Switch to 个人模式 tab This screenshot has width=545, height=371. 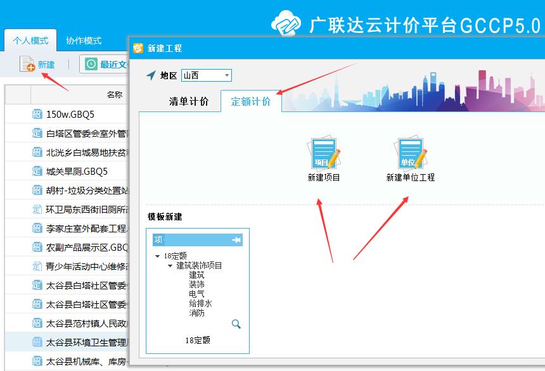tap(30, 41)
